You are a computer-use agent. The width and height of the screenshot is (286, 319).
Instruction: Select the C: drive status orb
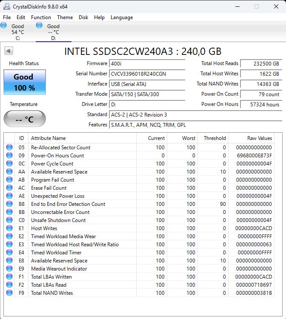pos(3,25)
